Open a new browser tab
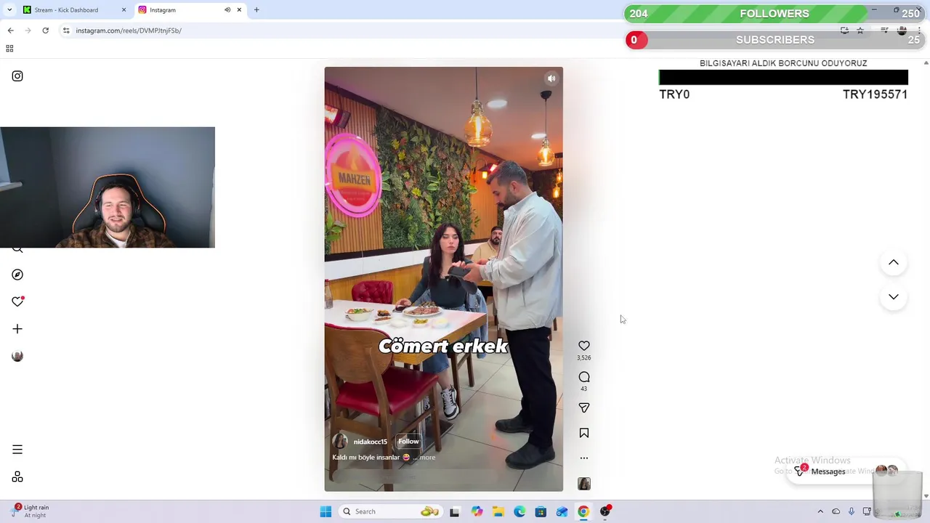This screenshot has height=523, width=930. pos(256,10)
